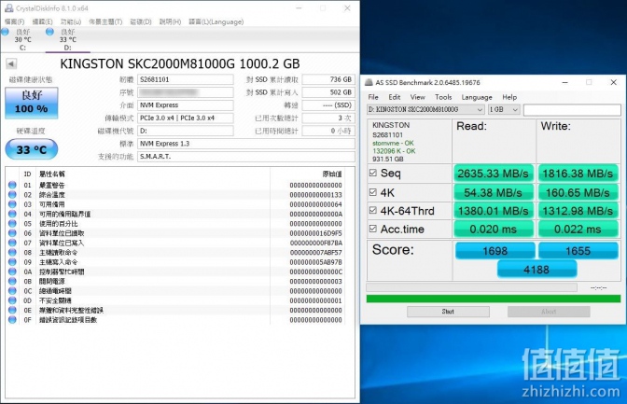Click the read score 1698 box

point(495,251)
